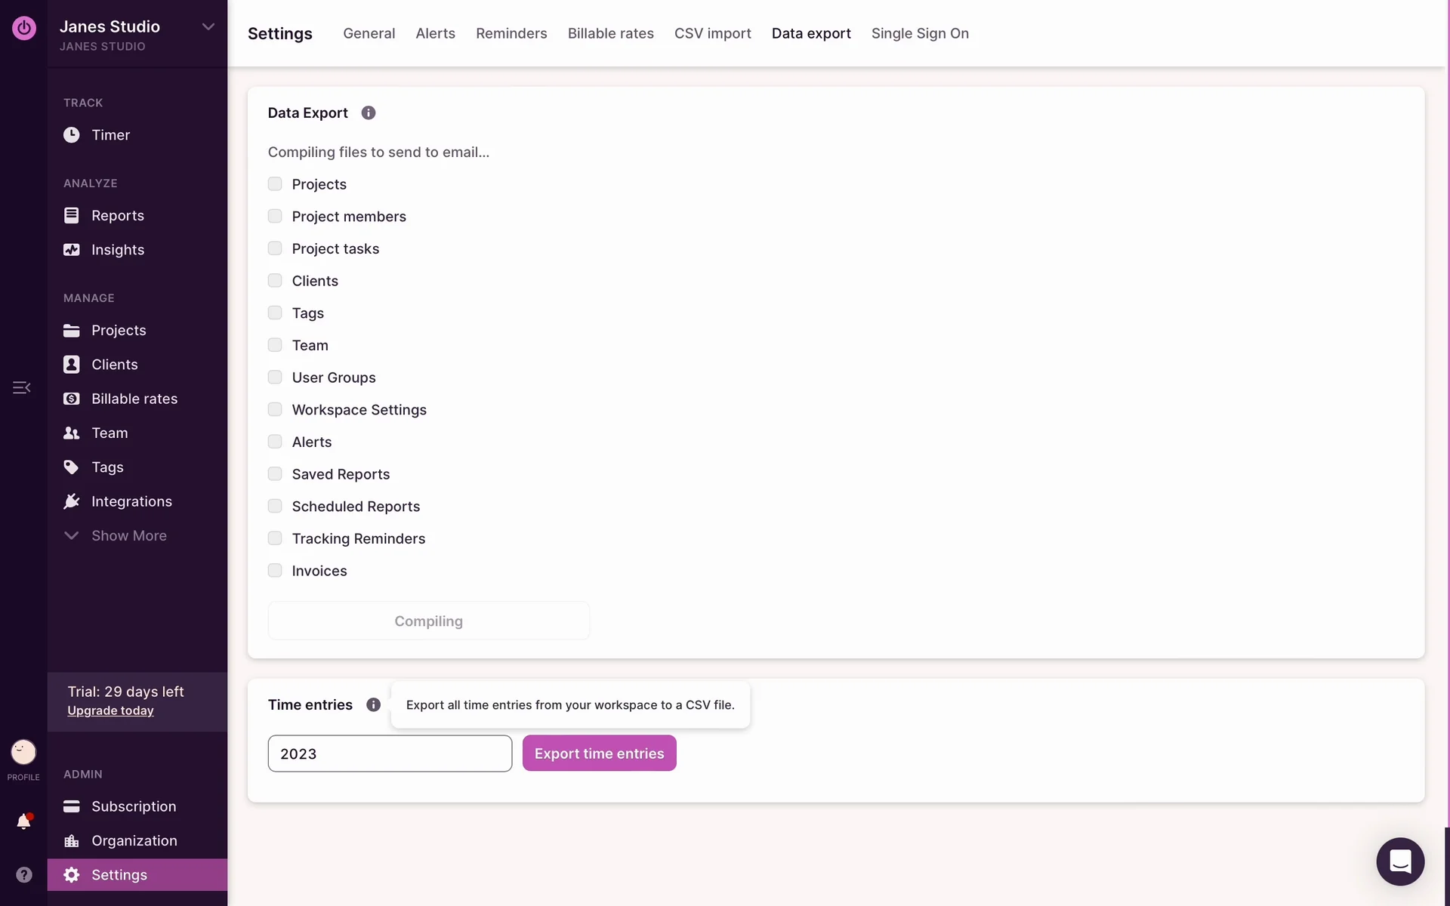Expand the Janes Studio workspace dropdown

(x=208, y=27)
